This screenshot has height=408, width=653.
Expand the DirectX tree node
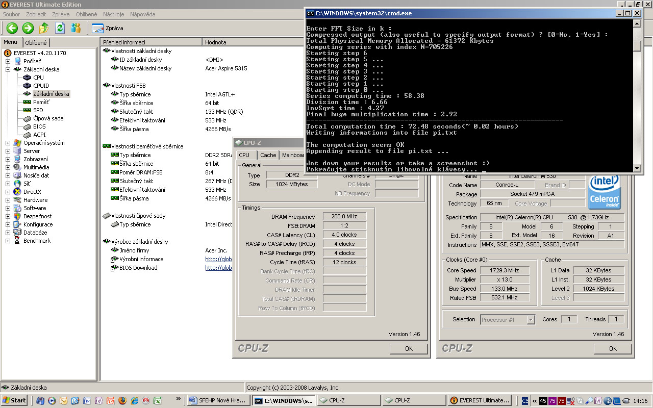8,192
